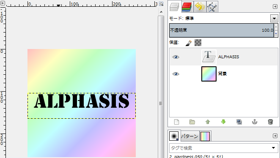Click the zoom-on-resize icon at ruler corner
This screenshot has height=158, width=280.
(x=161, y=4)
